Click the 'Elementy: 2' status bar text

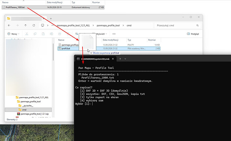point(12,120)
